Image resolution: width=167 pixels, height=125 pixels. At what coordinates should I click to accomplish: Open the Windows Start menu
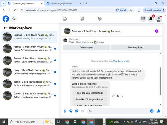4,122
